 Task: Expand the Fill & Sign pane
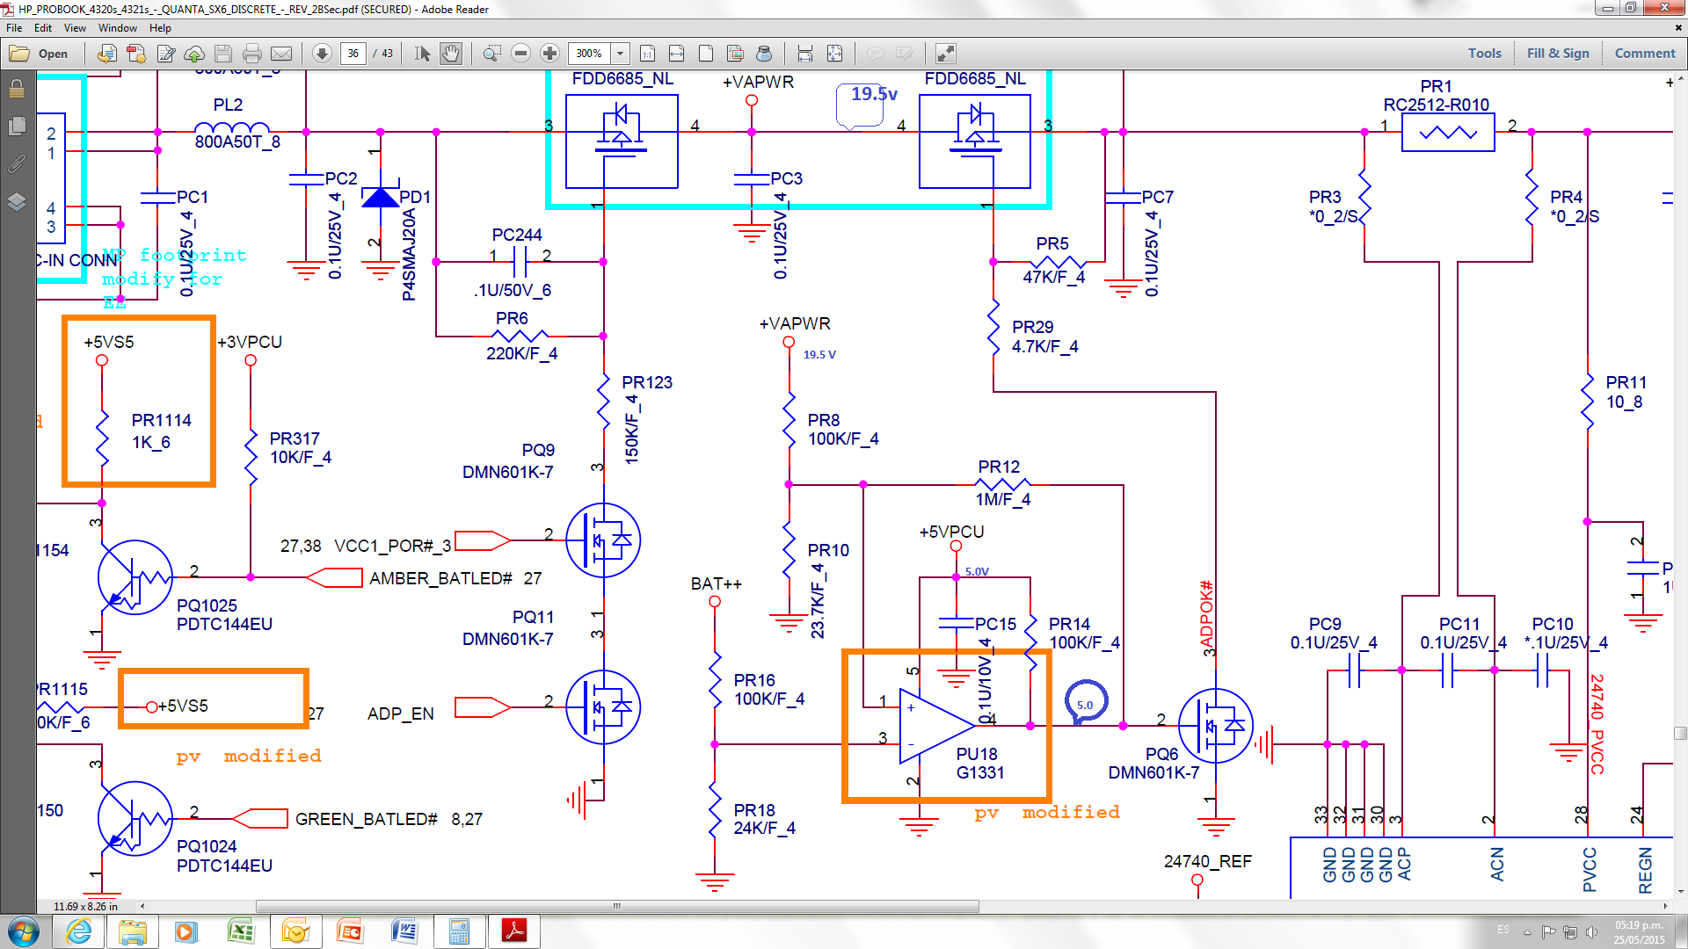(1557, 54)
